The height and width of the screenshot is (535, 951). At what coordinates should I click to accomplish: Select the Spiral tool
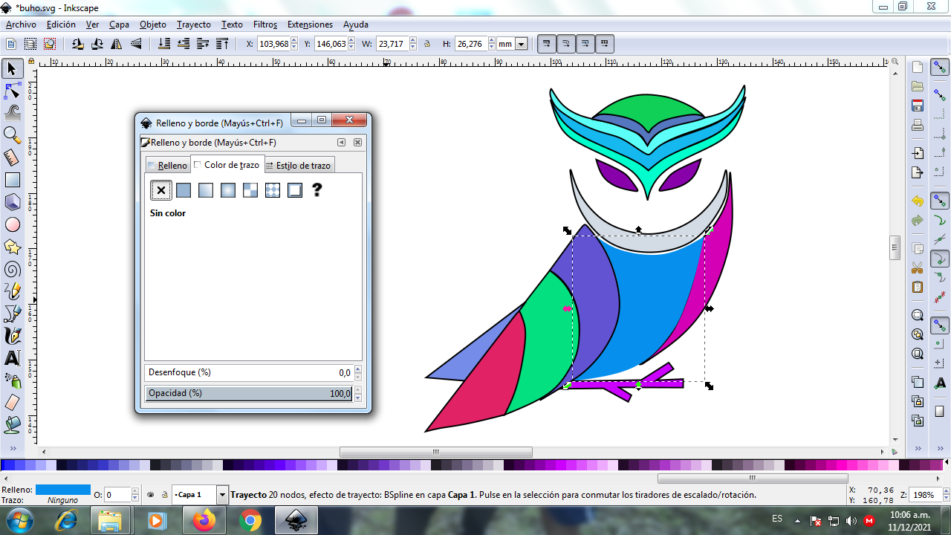pos(12,269)
